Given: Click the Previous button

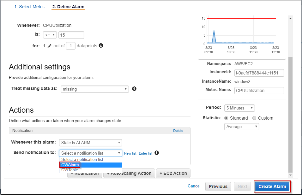Looking at the screenshot, I should tap(218, 186).
